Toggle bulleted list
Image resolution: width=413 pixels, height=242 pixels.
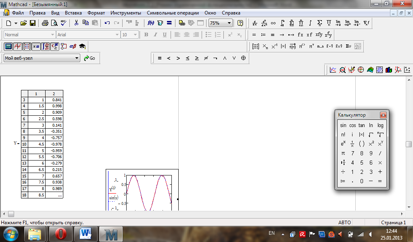(x=209, y=35)
